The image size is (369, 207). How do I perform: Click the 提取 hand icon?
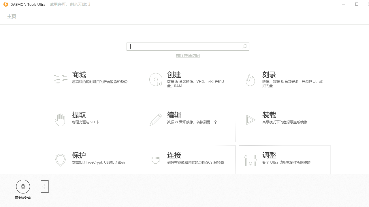click(x=60, y=120)
